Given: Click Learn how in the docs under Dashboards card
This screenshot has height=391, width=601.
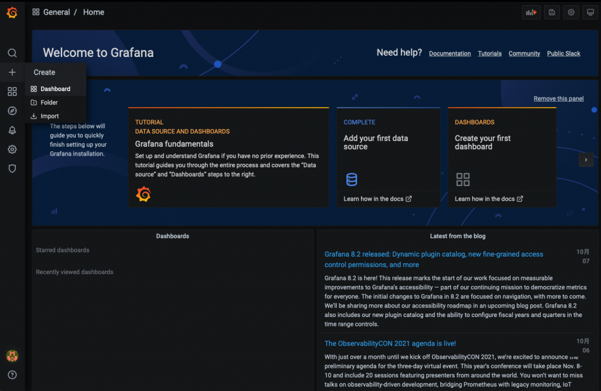Looking at the screenshot, I should click(x=489, y=199).
